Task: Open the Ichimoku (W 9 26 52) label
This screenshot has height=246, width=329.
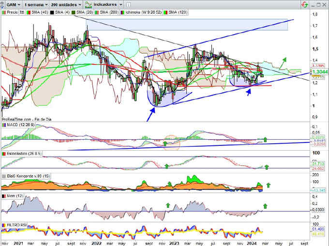Action: (144, 13)
